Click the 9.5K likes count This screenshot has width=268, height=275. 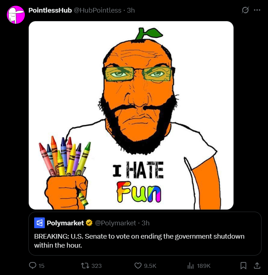pos(150,266)
